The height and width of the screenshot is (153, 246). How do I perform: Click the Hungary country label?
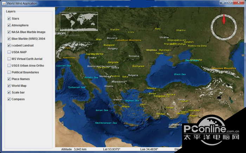113,49
